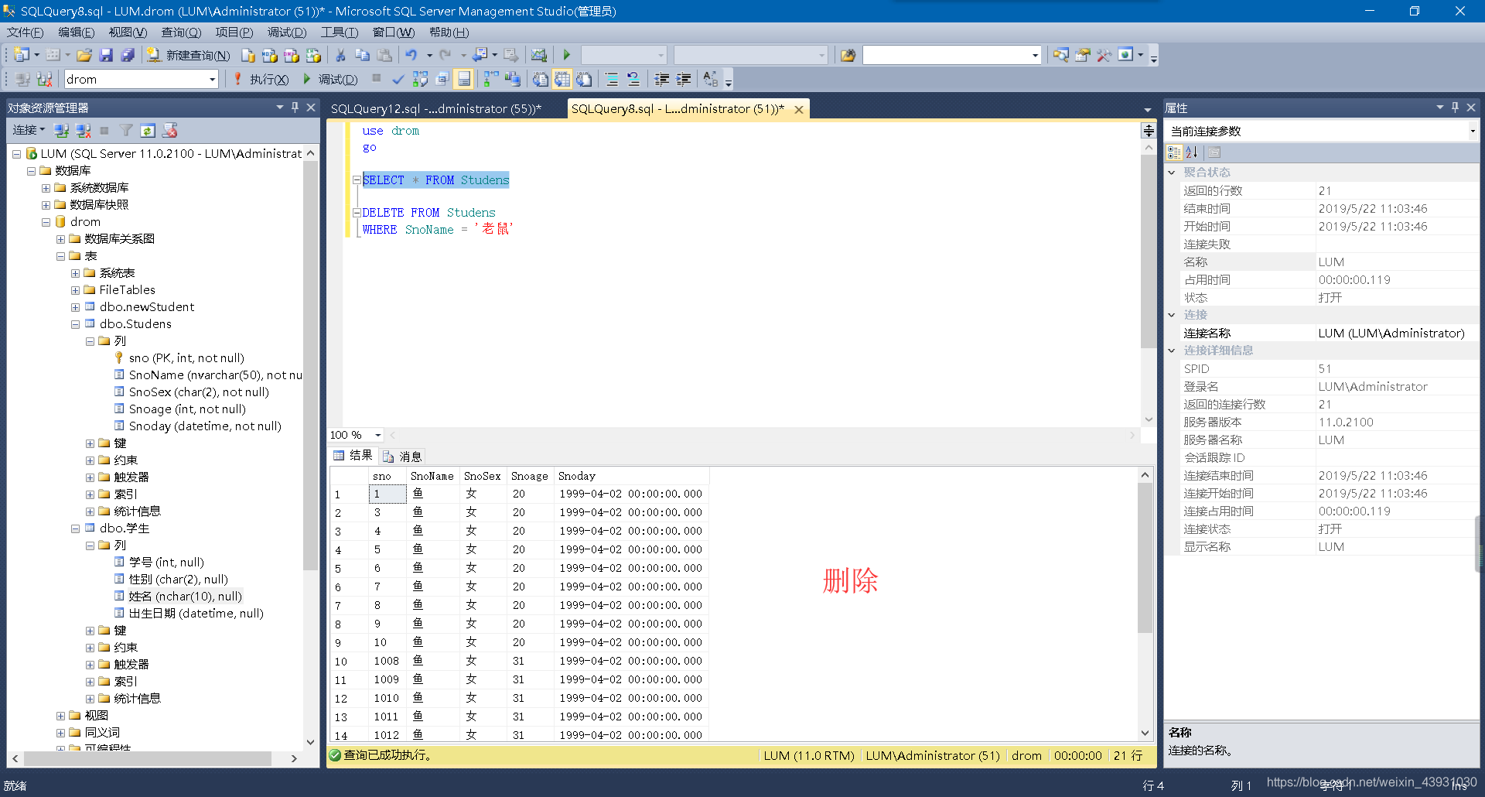This screenshot has width=1485, height=797.
Task: Open Find in Files binoculars icon
Action: [848, 55]
